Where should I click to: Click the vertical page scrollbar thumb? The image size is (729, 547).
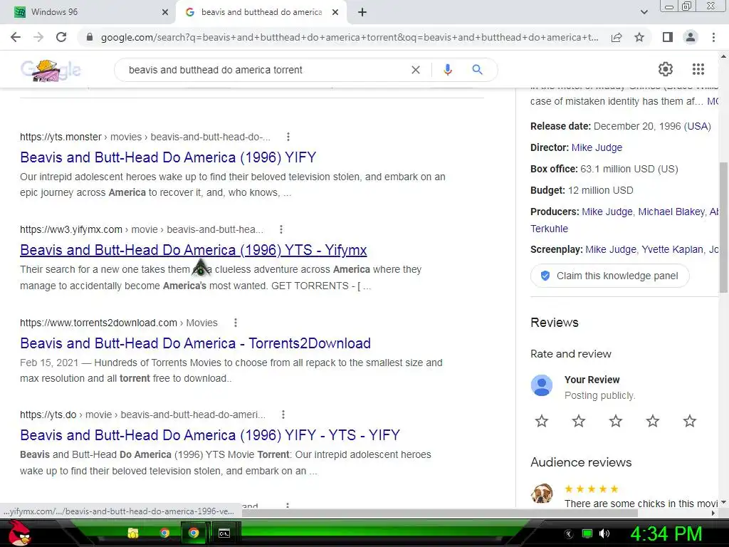coord(723,227)
